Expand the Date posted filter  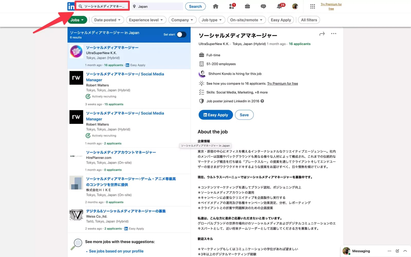click(107, 20)
